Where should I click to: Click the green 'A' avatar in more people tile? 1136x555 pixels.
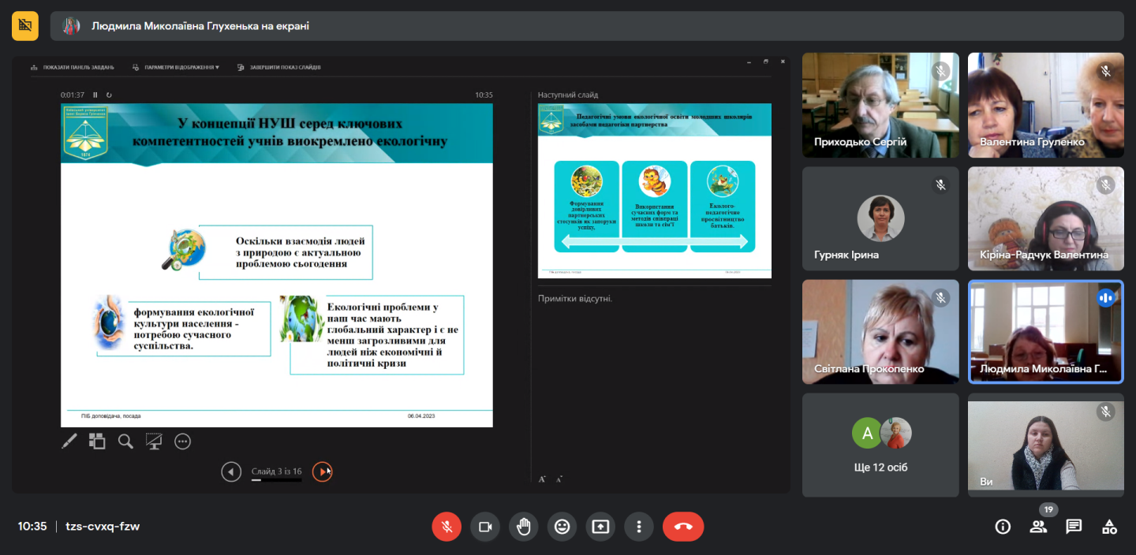pos(867,433)
